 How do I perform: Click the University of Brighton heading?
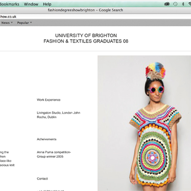[x=86, y=35]
